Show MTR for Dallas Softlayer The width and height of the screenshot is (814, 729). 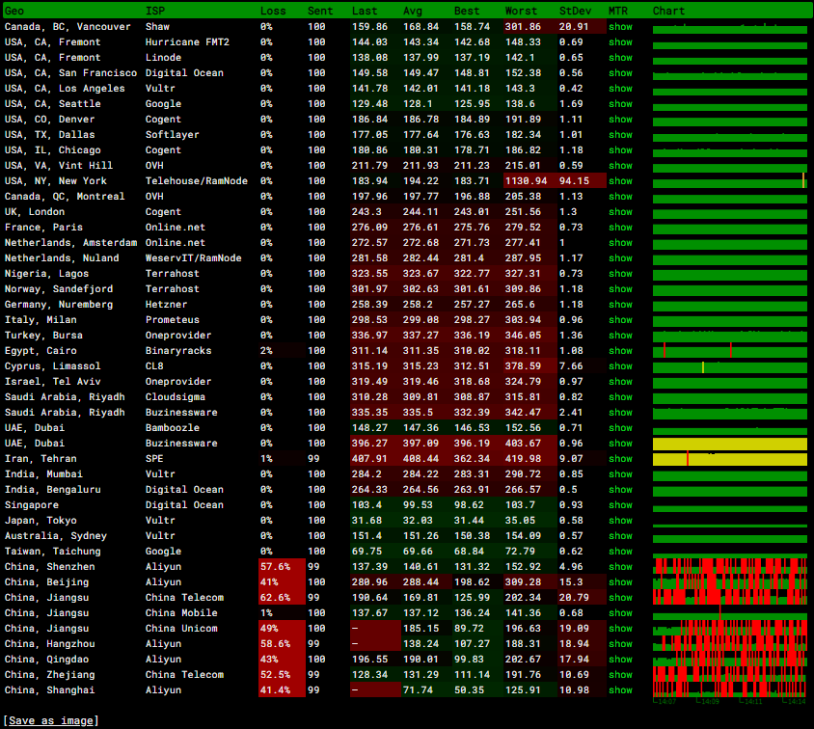(x=620, y=134)
